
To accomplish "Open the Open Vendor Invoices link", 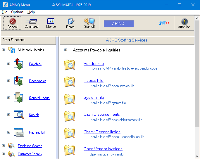I will [103, 149].
